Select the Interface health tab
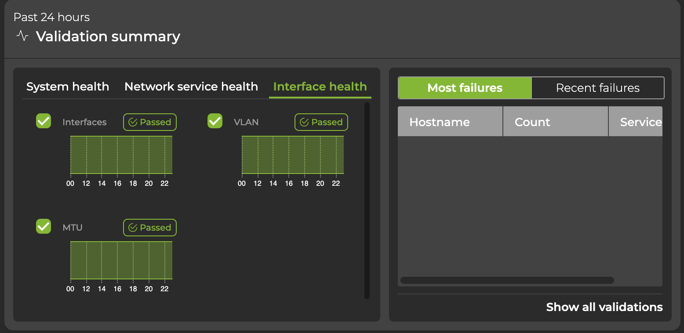This screenshot has width=684, height=333. tap(320, 87)
